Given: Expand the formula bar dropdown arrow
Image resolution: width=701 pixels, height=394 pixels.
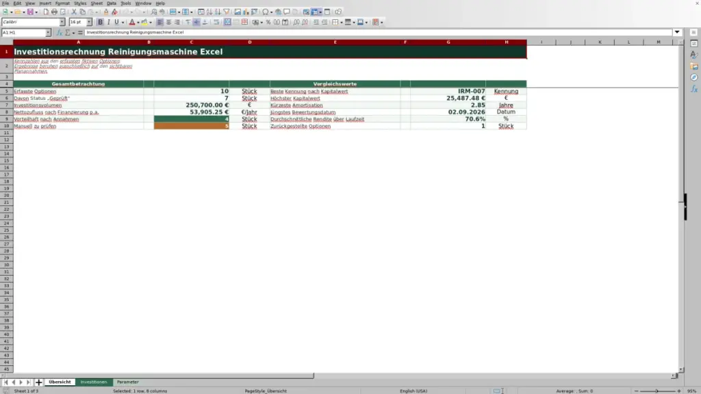Looking at the screenshot, I should tap(677, 33).
